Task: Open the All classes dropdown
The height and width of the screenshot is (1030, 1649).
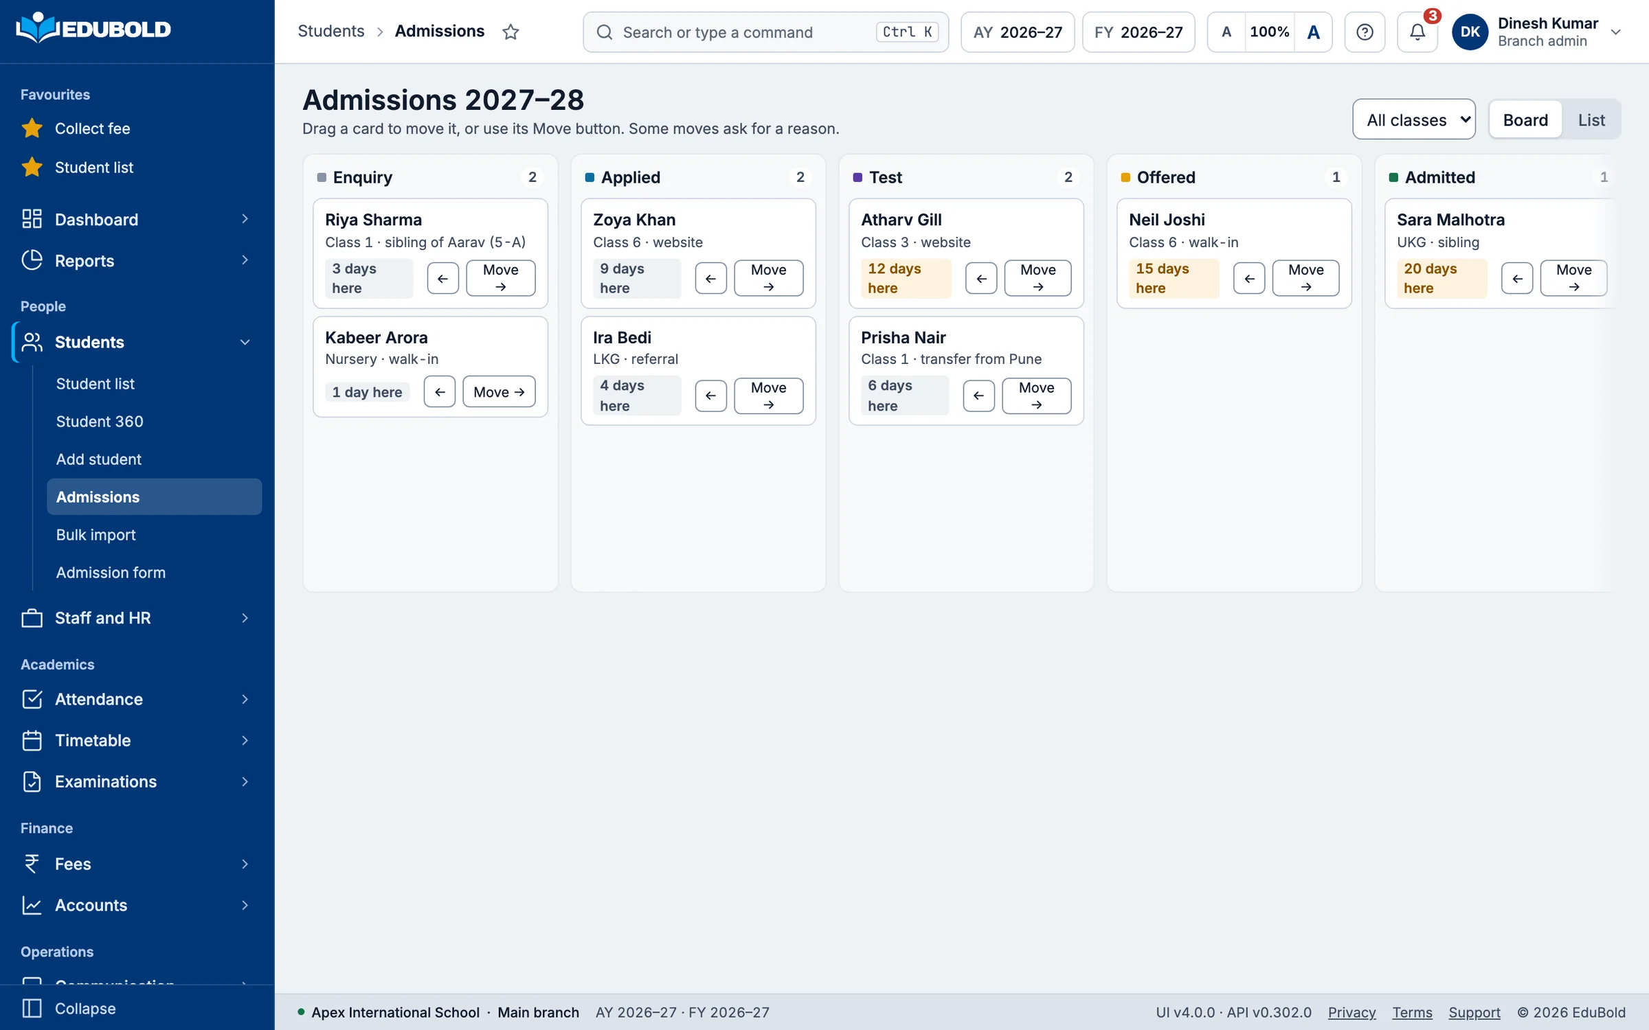Action: pyautogui.click(x=1414, y=119)
